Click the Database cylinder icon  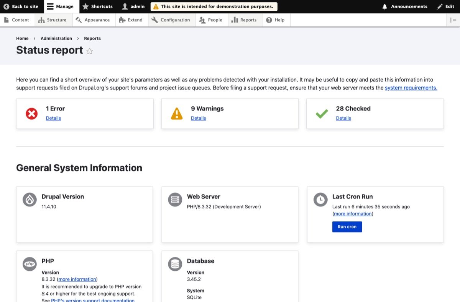click(175, 264)
